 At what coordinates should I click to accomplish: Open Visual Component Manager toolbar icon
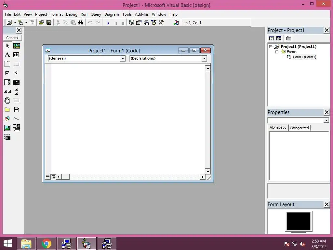pos(176,22)
